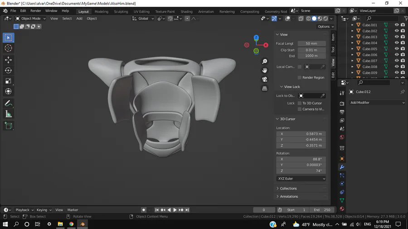Switch perspective/orthographic grid icon
The image size is (408, 229).
click(x=265, y=88)
